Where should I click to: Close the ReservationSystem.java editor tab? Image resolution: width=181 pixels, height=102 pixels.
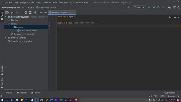(x=74, y=12)
